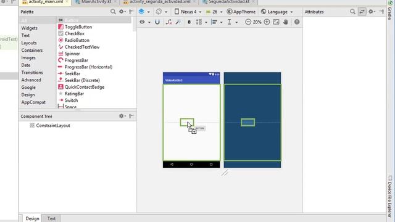This screenshot has width=395, height=222.
Task: Open the design surface layers selector
Action: (144, 12)
